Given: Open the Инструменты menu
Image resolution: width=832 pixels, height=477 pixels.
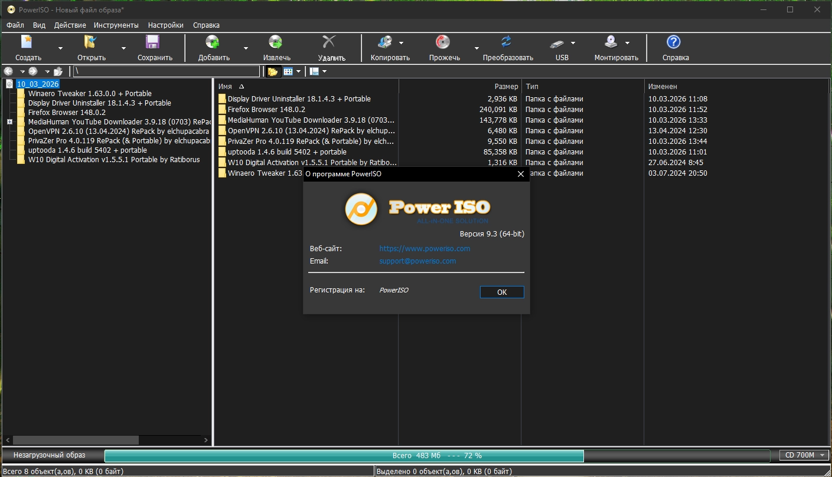Looking at the screenshot, I should point(116,25).
